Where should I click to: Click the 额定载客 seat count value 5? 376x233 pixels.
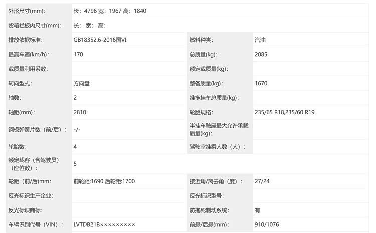click(75, 164)
